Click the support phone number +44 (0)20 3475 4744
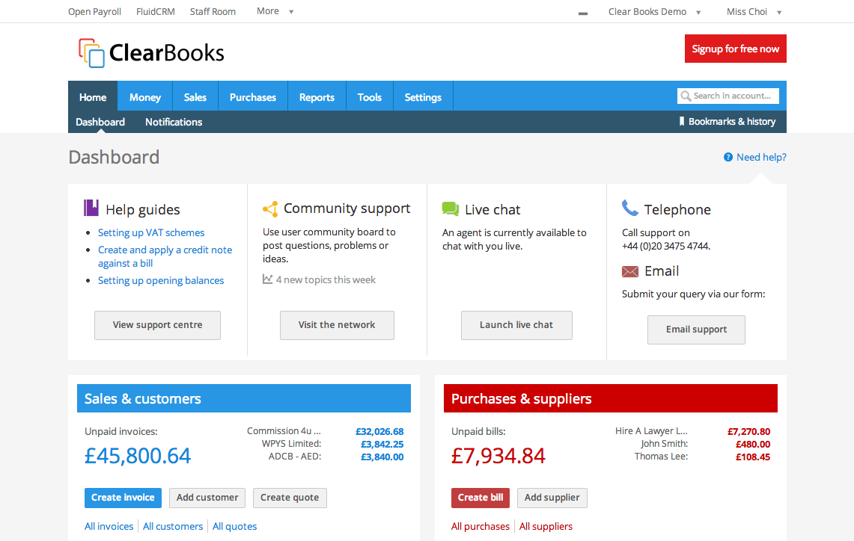854x541 pixels. [x=666, y=247]
